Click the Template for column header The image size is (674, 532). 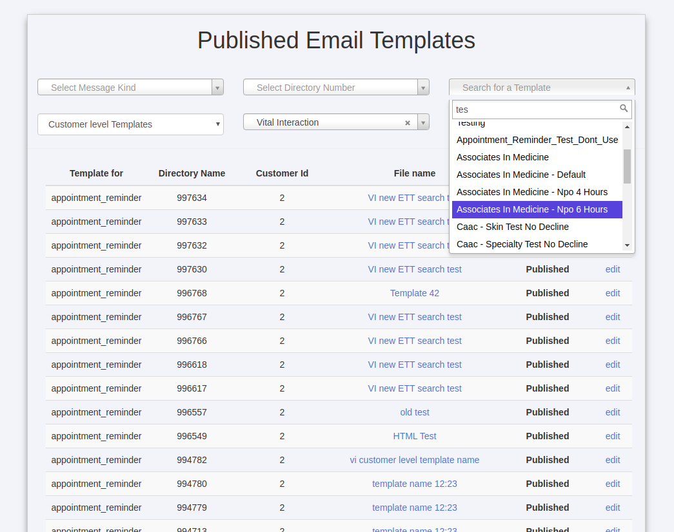96,173
